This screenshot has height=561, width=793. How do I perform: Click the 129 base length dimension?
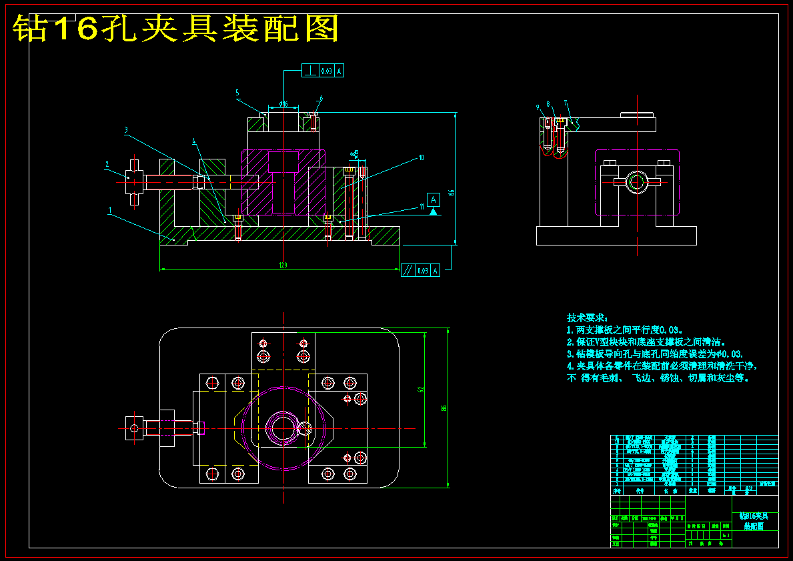283,265
